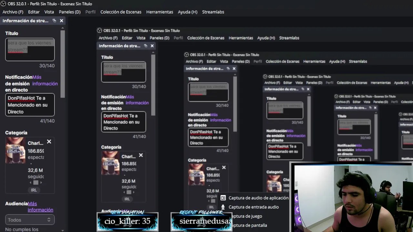Open the main Streamlabs menu
This screenshot has height=232, width=413.
(213, 12)
